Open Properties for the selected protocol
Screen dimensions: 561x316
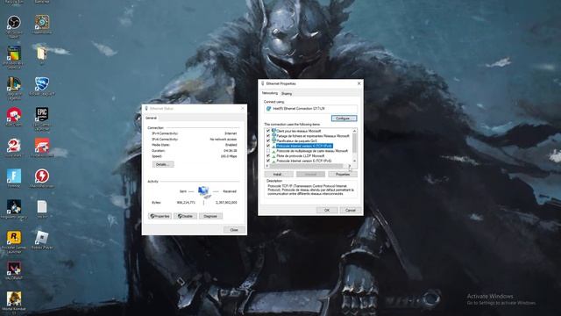pos(343,174)
